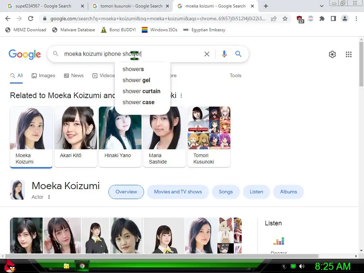
Task: Close the moeka koizumi search tab
Action: 252,6
